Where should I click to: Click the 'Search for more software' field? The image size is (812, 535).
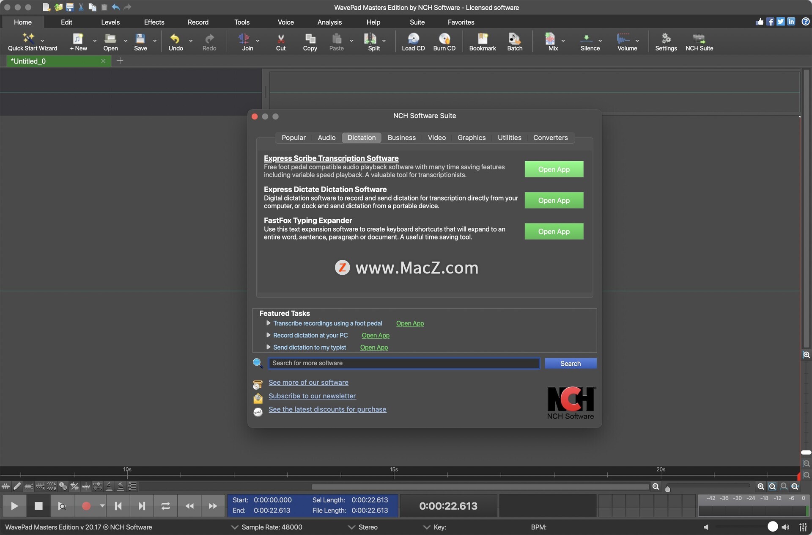[404, 363]
